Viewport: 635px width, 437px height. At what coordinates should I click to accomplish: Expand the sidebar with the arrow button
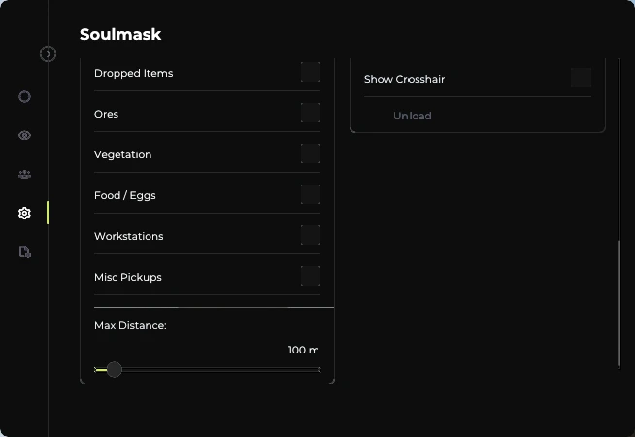click(48, 53)
